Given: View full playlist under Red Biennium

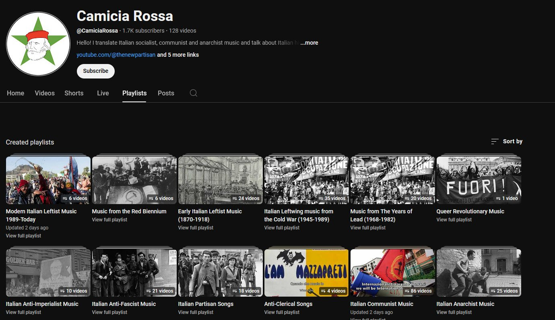Looking at the screenshot, I should 110,220.
